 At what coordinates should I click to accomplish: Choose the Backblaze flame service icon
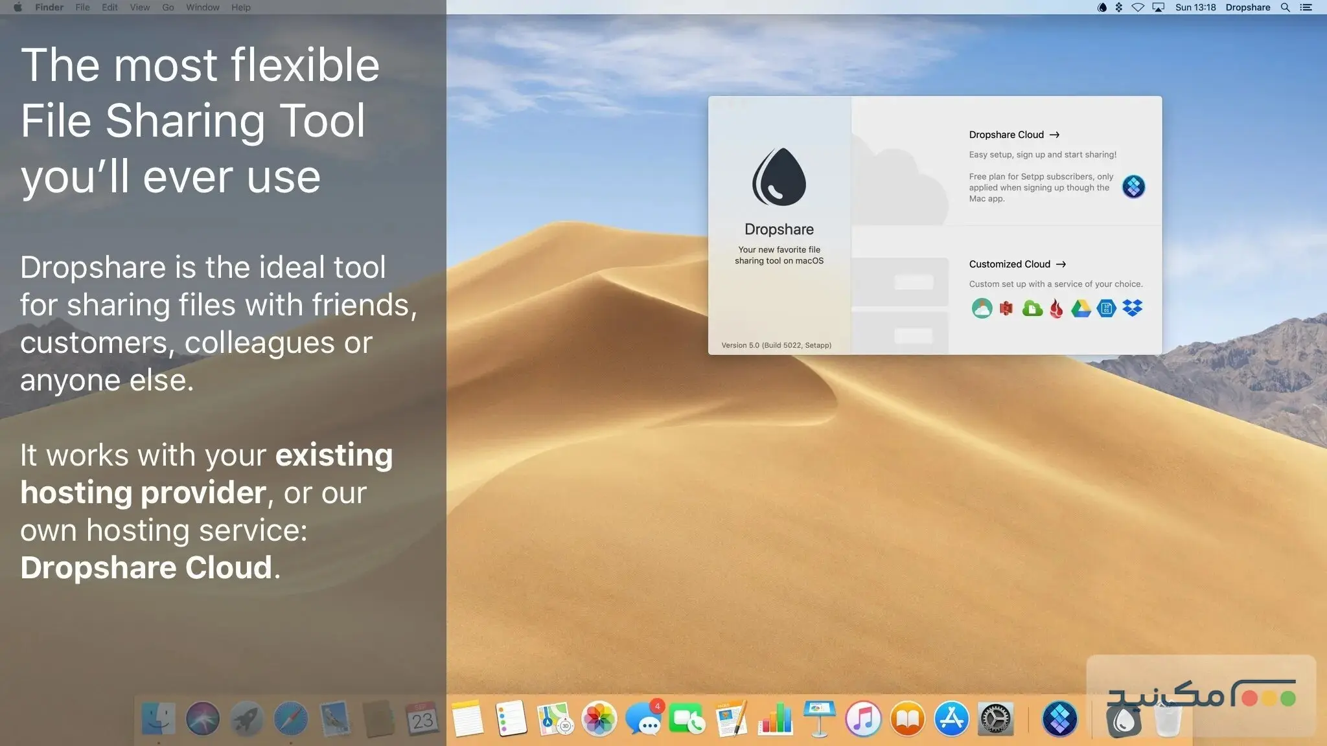pyautogui.click(x=1056, y=309)
